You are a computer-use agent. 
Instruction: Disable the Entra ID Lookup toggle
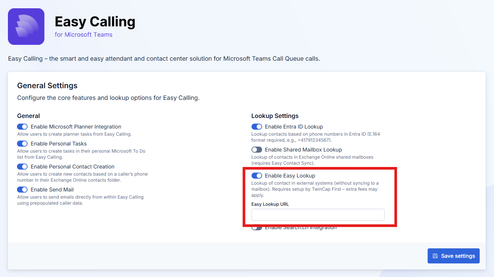coord(256,127)
